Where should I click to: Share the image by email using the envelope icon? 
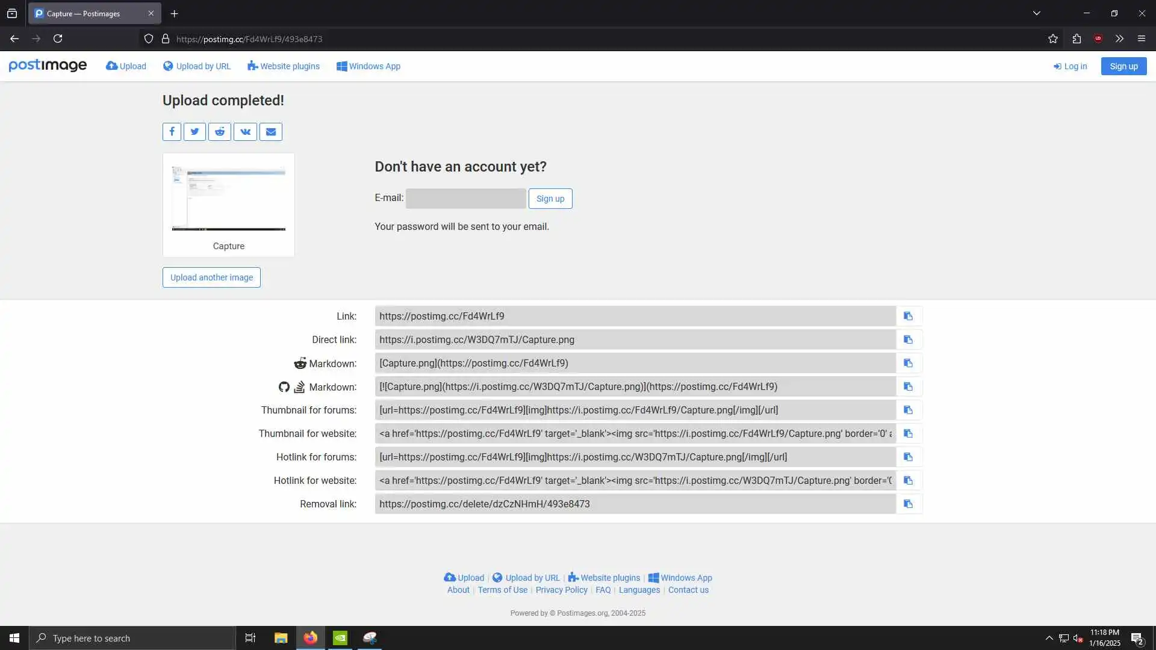click(x=271, y=132)
